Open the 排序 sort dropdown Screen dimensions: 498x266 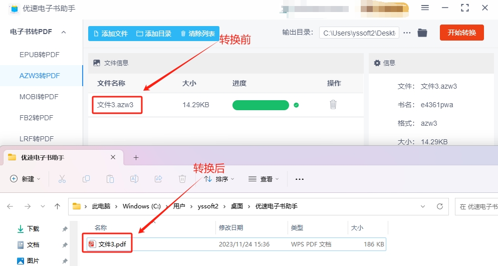coord(219,179)
